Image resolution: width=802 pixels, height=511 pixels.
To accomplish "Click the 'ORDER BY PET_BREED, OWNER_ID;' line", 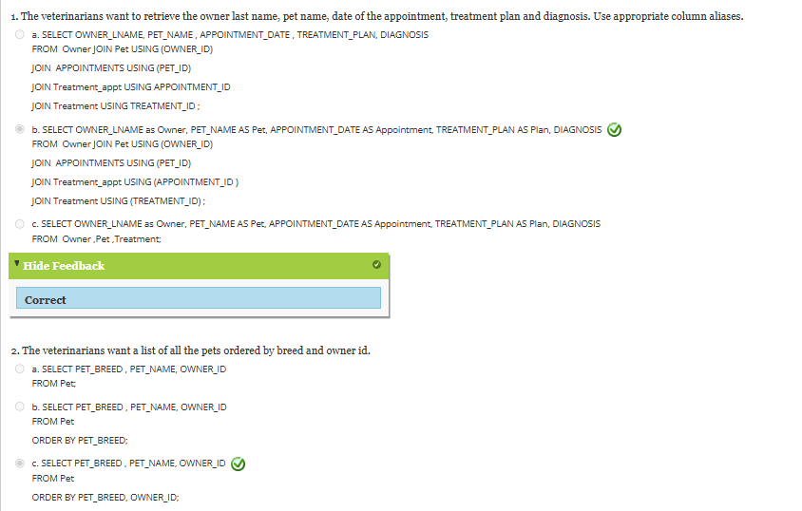I will (x=105, y=497).
